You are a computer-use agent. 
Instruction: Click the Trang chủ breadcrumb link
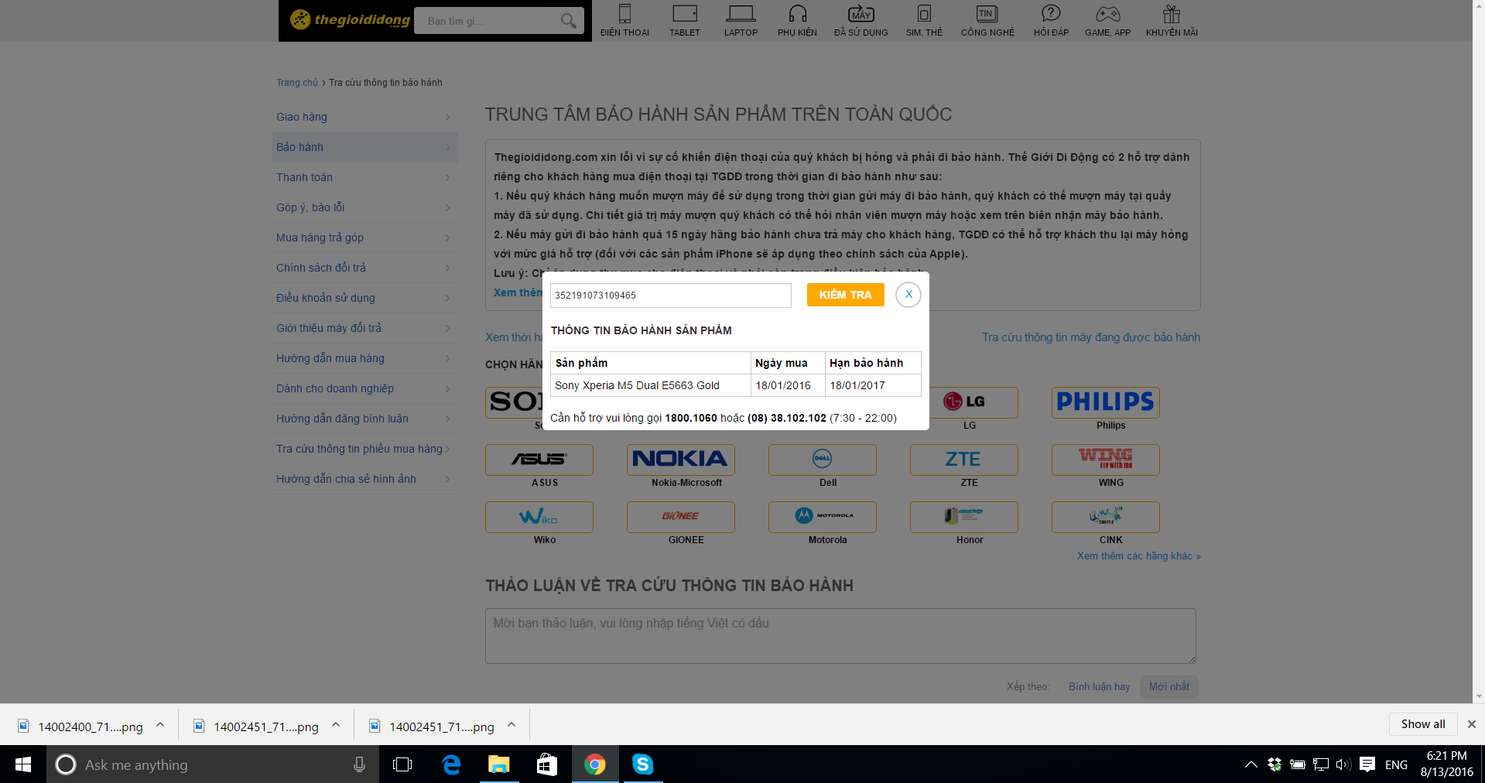297,83
